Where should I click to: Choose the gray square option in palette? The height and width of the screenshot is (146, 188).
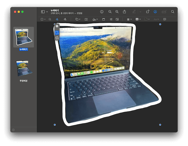coord(57,38)
